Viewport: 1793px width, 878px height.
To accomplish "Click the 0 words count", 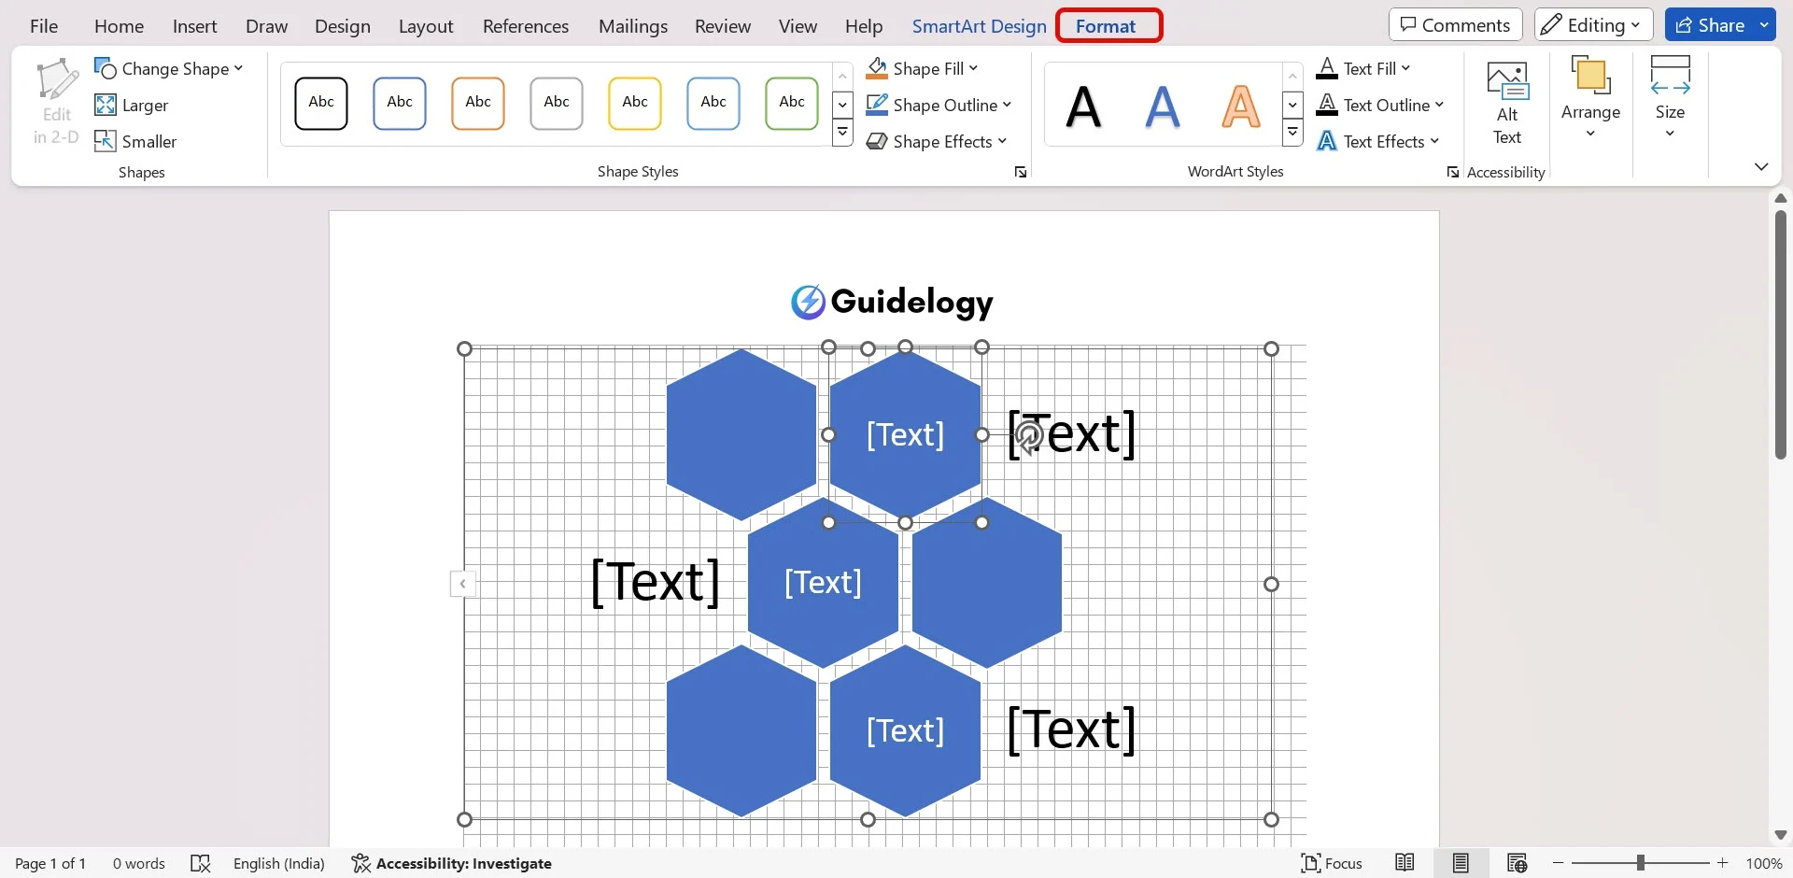I will (x=139, y=863).
